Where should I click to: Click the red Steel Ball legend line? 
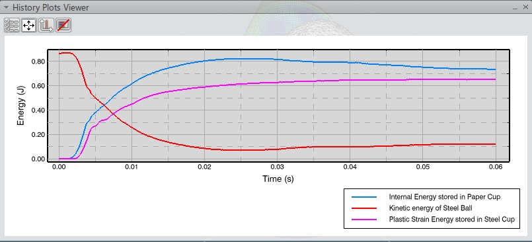pyautogui.click(x=364, y=208)
